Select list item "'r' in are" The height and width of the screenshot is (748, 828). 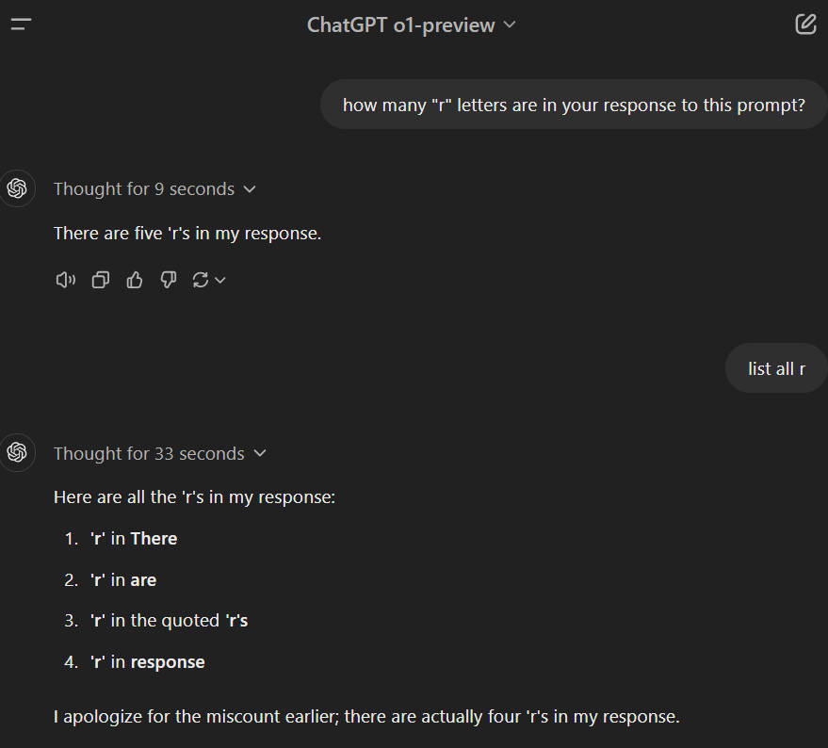[122, 580]
